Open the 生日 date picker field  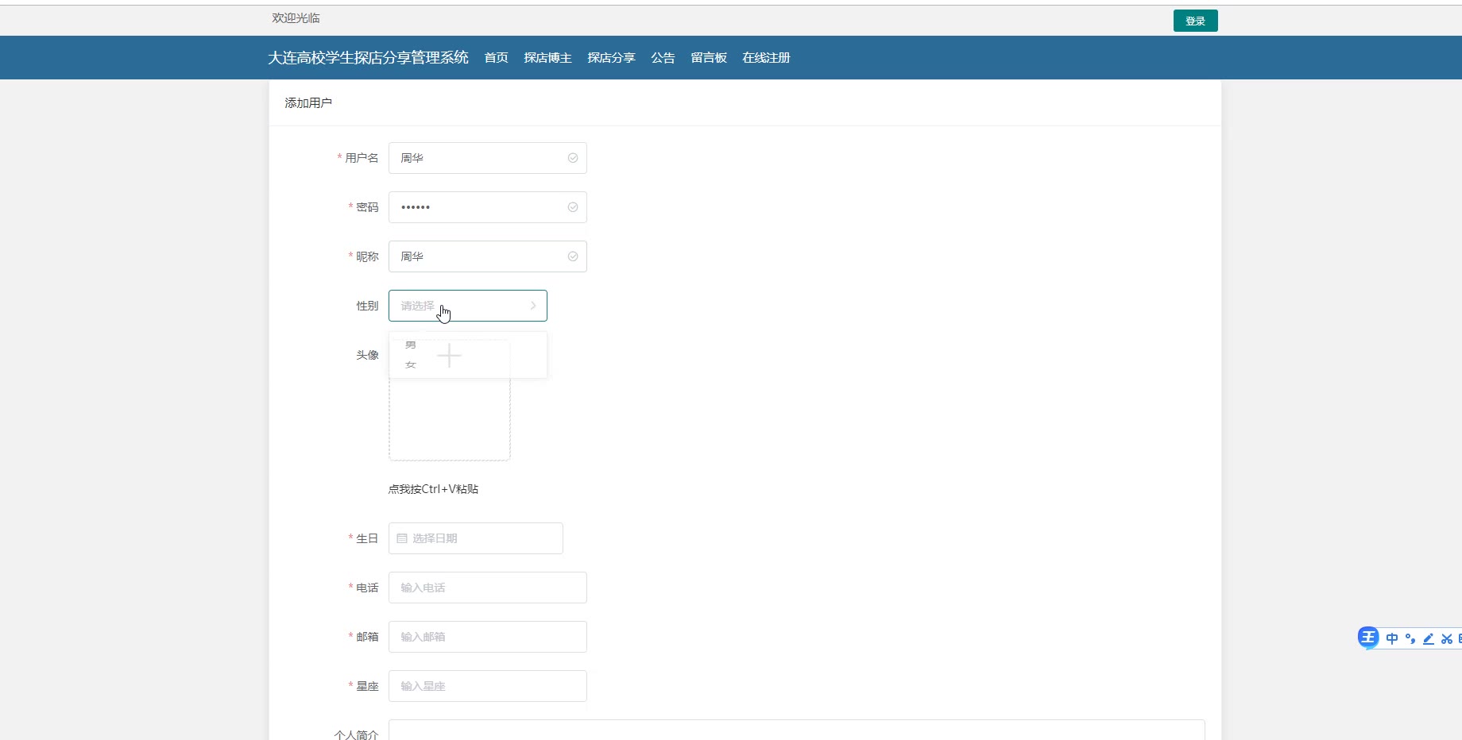coord(475,538)
